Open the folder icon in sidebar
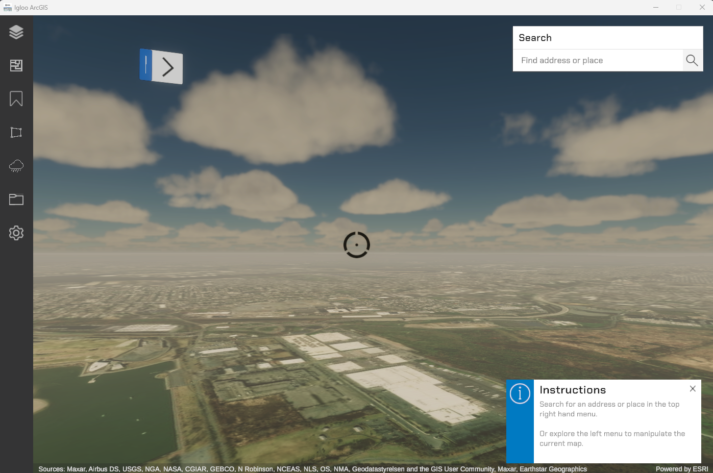Screen dimensions: 713x473 (x=16, y=200)
